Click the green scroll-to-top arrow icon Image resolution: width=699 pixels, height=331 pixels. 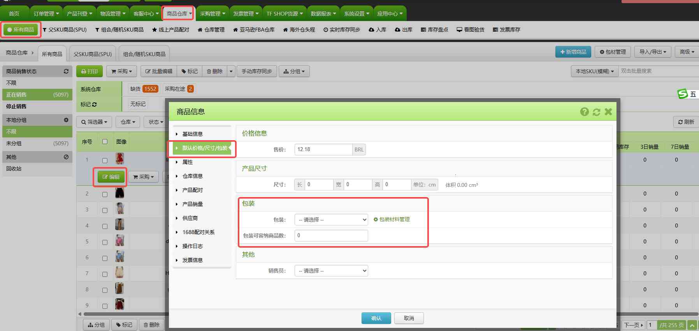pyautogui.click(x=692, y=325)
